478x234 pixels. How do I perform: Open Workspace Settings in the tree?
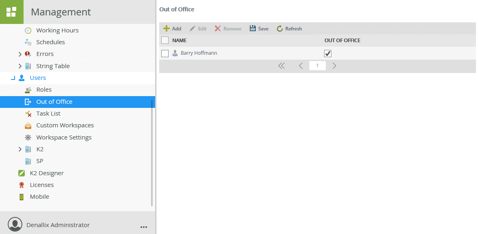click(x=64, y=137)
